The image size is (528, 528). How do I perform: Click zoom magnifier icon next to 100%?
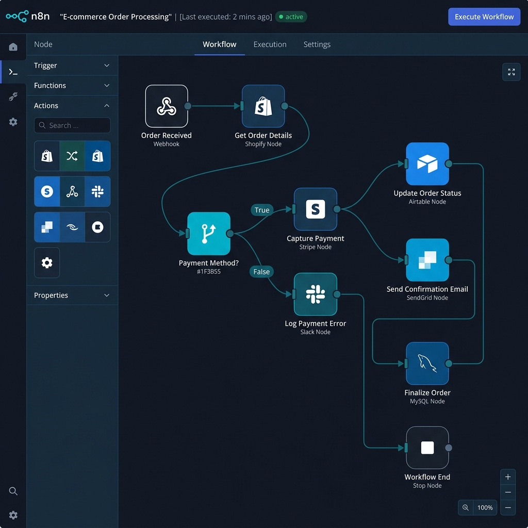click(466, 507)
